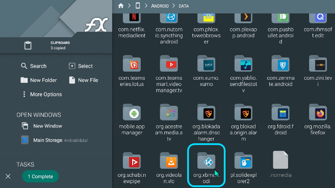Open the pl.solidexplorer2 folder

(x=243, y=168)
